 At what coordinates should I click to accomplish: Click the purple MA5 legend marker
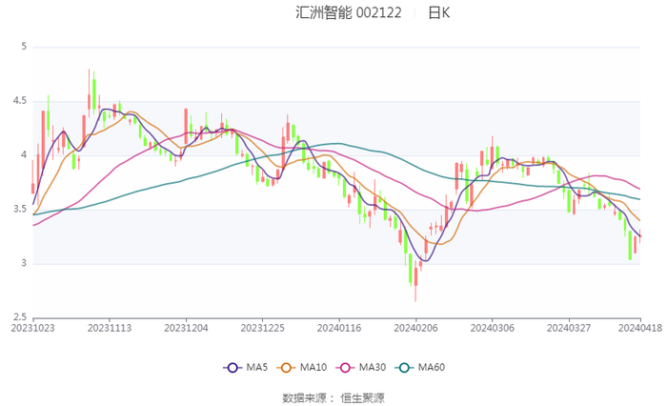pos(232,367)
